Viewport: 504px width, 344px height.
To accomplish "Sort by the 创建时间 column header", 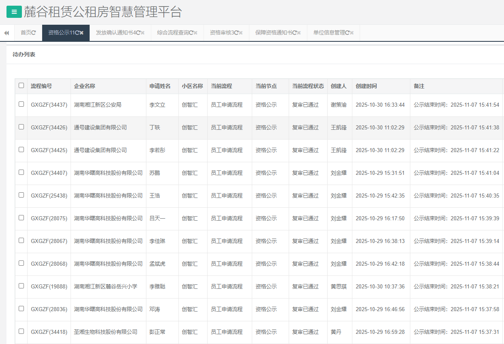I will [366, 86].
